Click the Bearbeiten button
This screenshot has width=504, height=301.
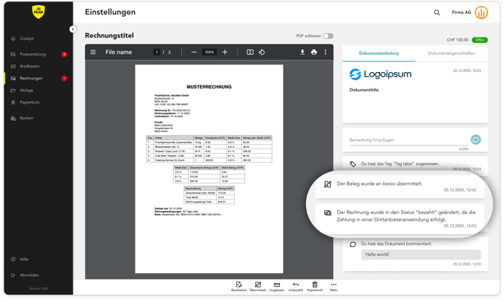(x=238, y=287)
